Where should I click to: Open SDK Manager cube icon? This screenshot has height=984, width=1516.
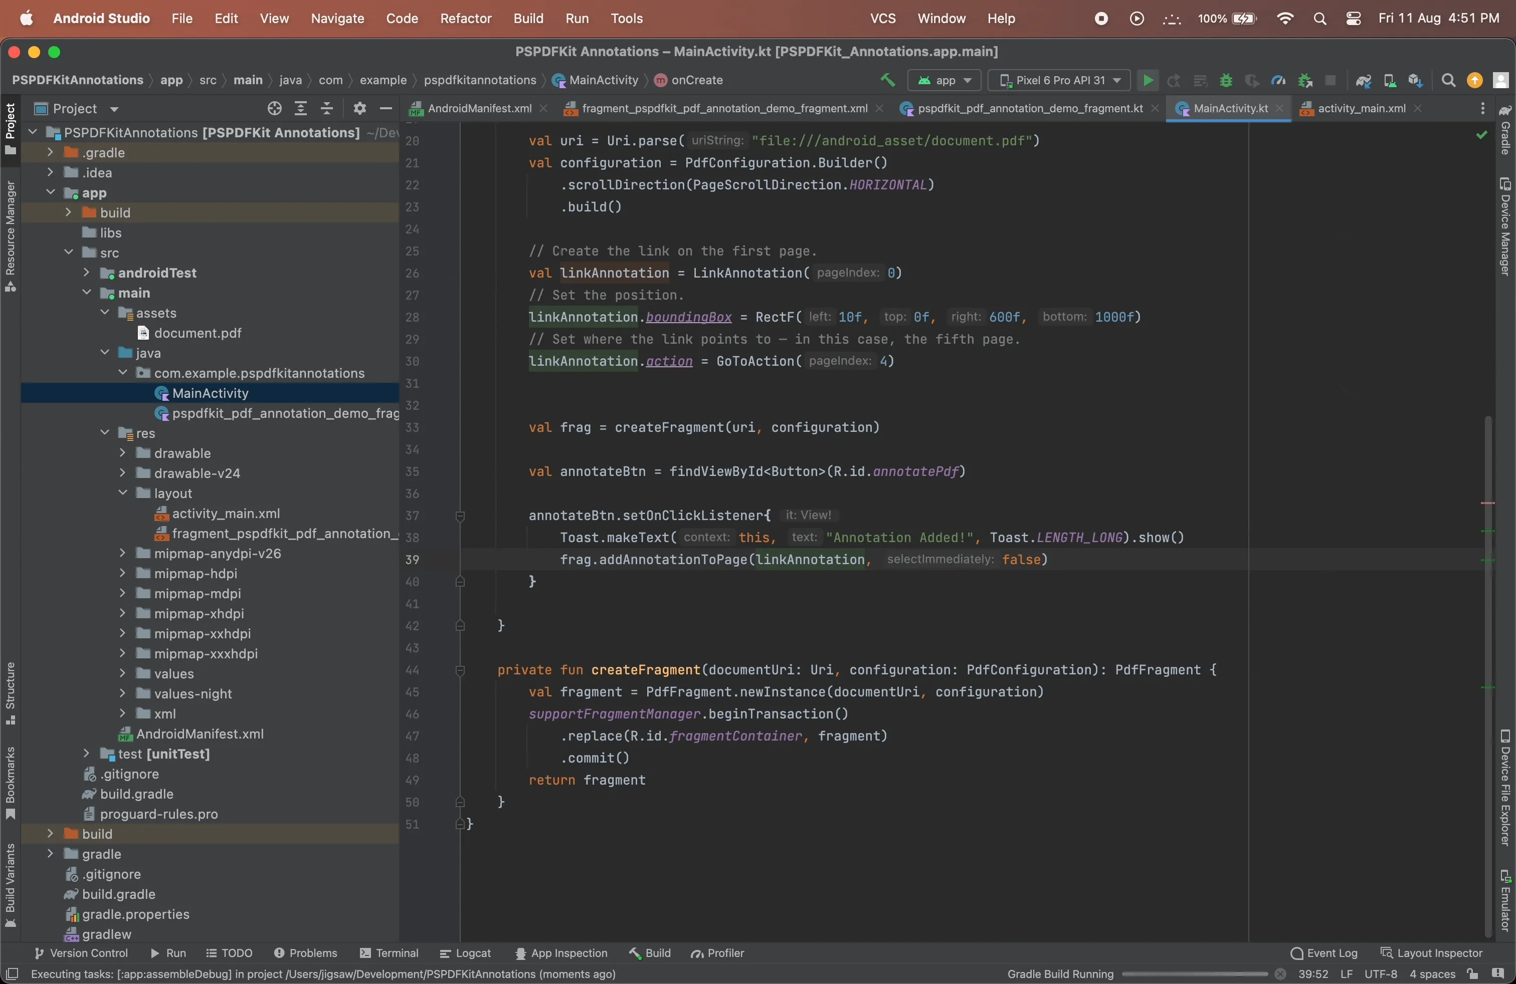[x=1415, y=80]
